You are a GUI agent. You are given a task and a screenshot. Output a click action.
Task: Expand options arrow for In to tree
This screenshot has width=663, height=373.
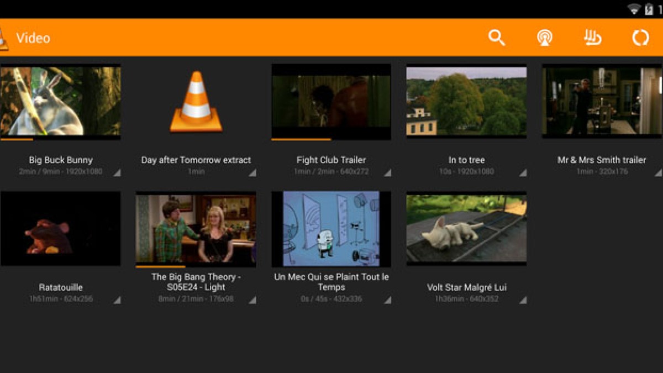(523, 173)
